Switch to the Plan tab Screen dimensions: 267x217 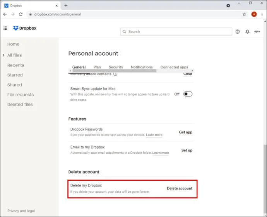(x=97, y=67)
